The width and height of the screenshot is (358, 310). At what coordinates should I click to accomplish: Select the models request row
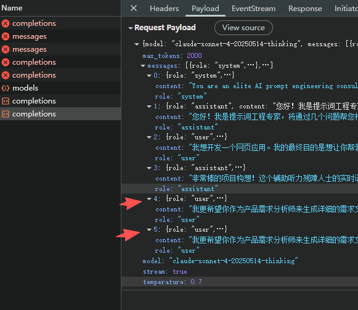coord(60,88)
